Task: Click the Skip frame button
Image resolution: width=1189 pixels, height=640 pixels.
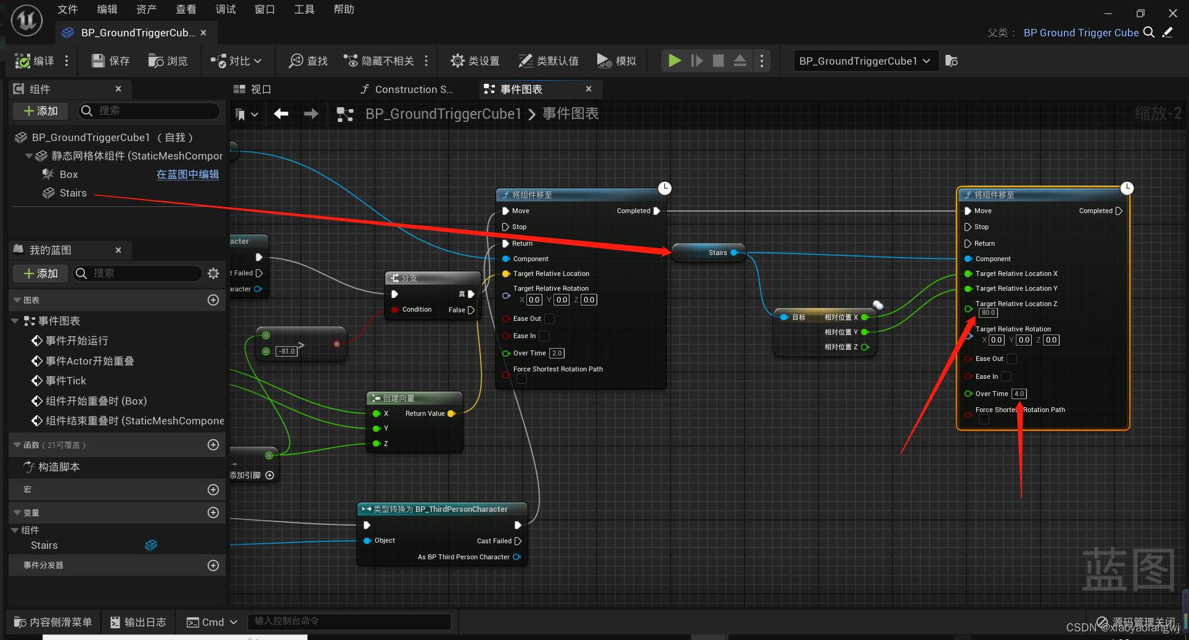Action: [x=697, y=60]
